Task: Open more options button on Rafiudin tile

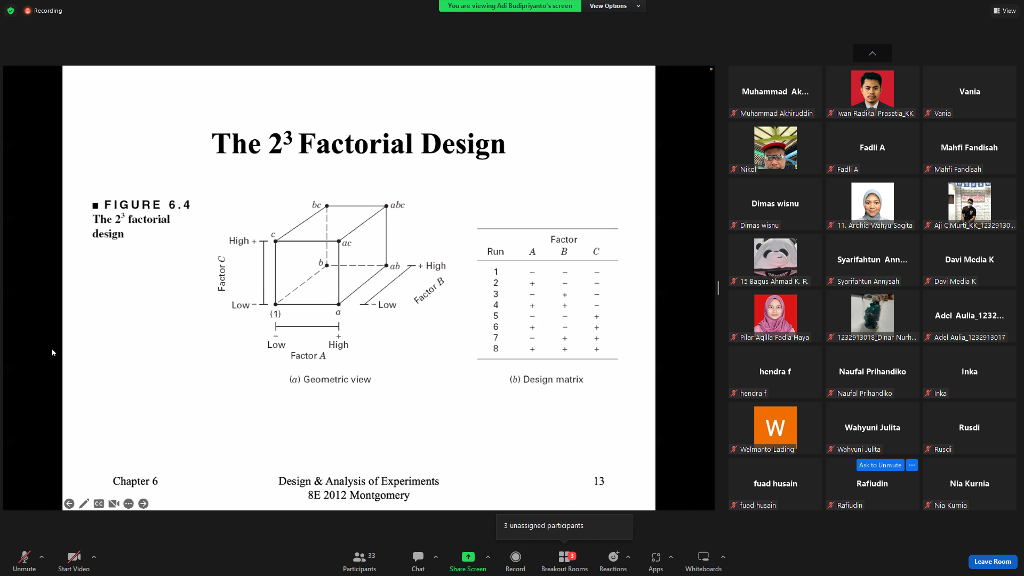Action: [x=912, y=465]
